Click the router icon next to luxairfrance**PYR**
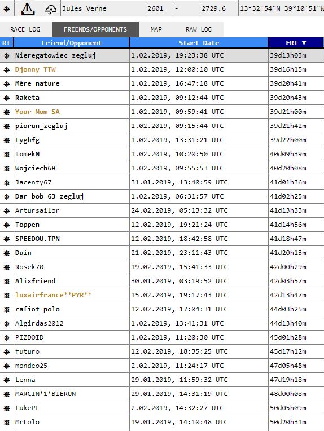This screenshot has width=324, height=431. 7,295
